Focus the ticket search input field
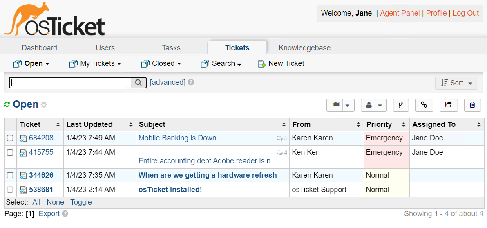Image resolution: width=487 pixels, height=228 pixels. [70, 83]
